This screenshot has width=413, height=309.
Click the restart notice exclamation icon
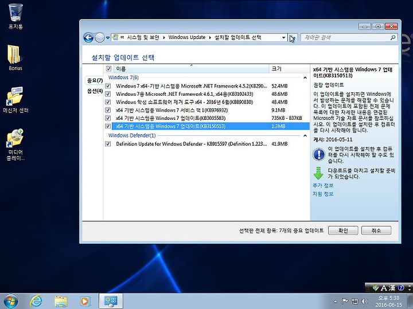click(319, 154)
